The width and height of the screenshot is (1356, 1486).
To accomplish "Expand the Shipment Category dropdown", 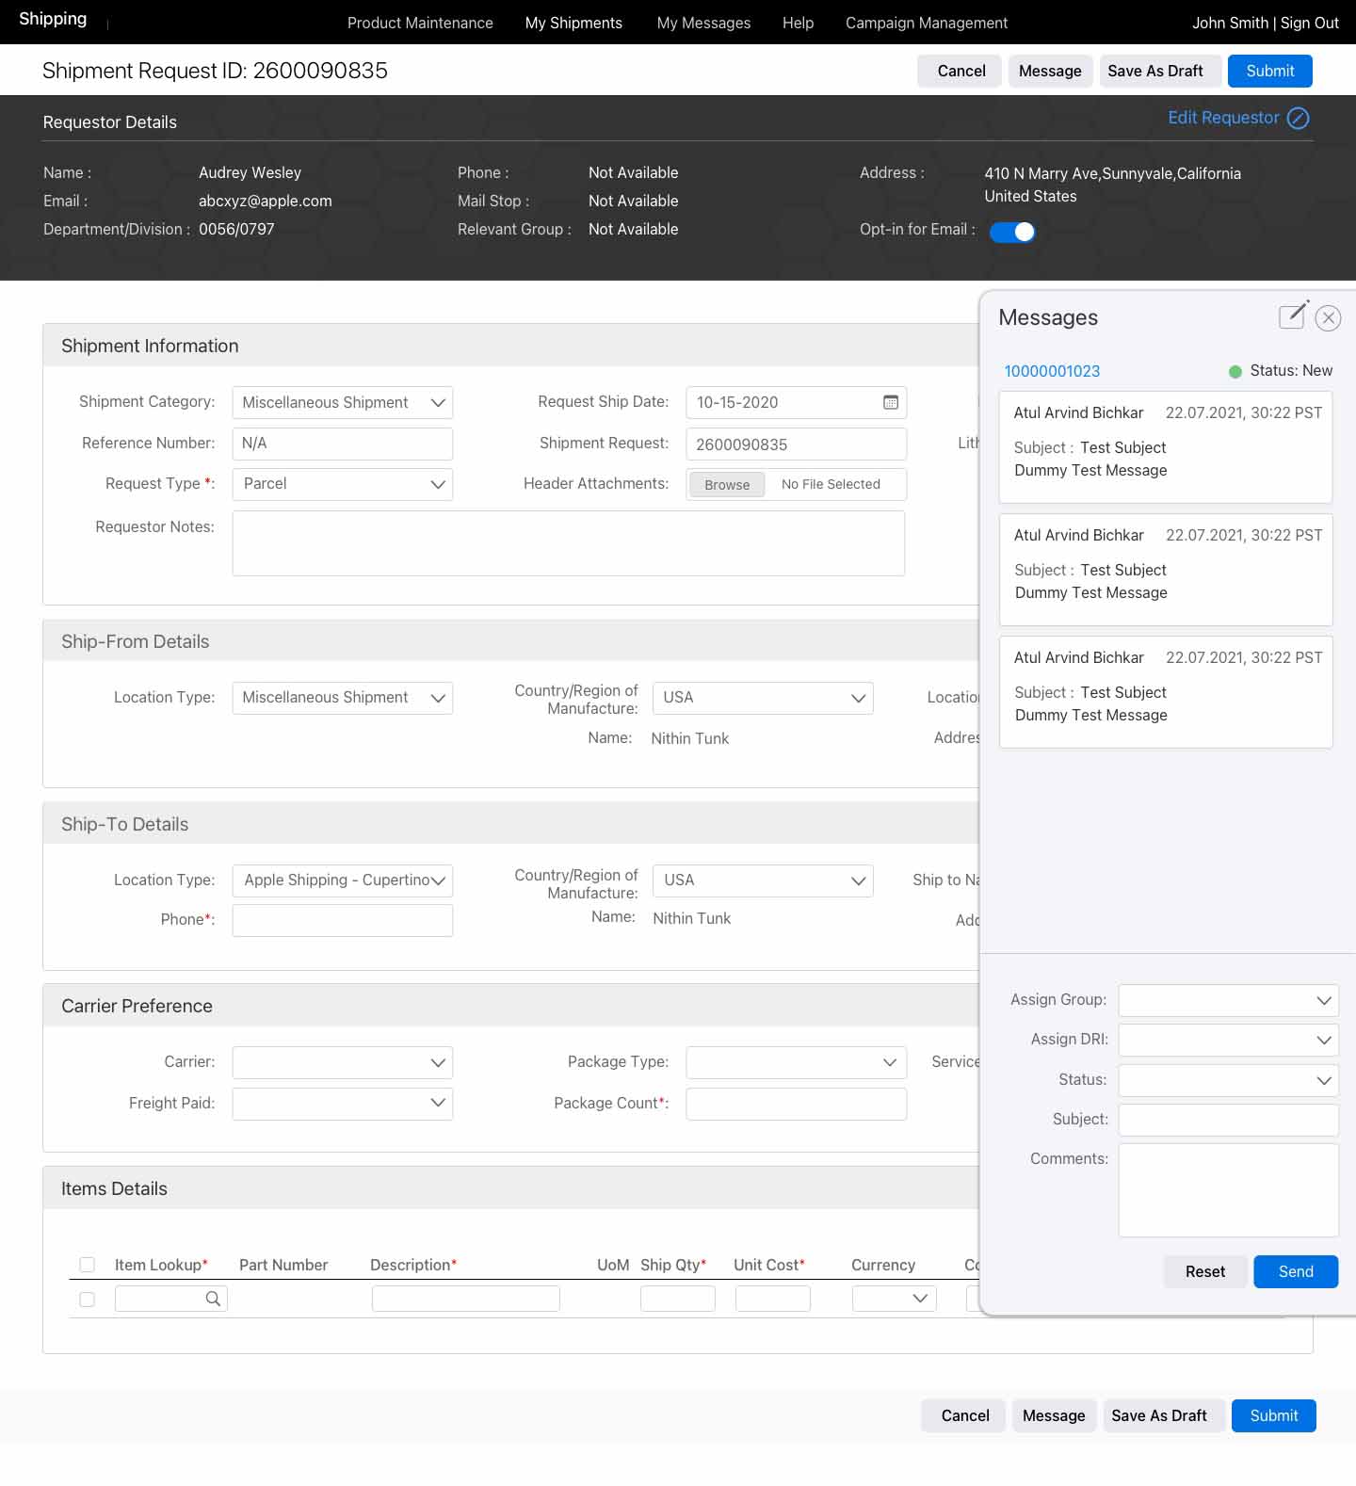I will 343,403.
